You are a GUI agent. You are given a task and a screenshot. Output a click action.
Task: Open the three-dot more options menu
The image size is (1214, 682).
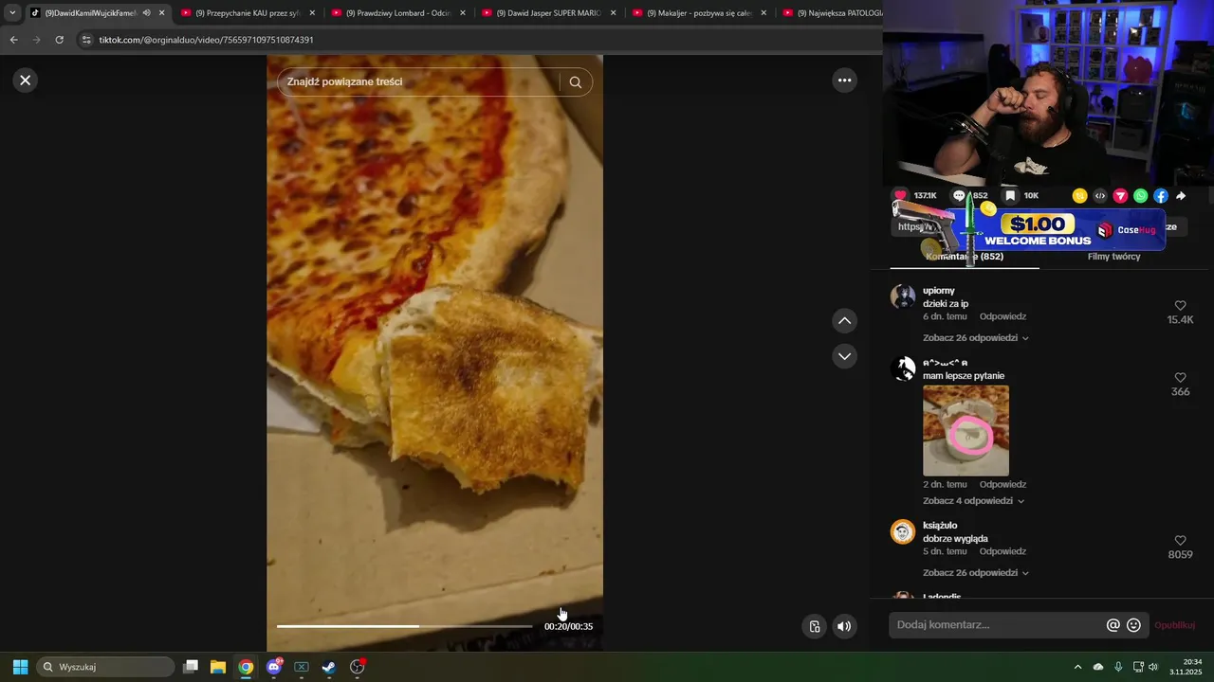click(x=844, y=81)
